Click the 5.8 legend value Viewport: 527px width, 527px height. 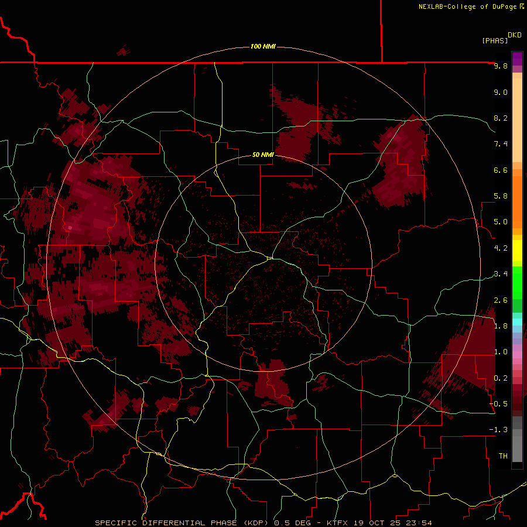(x=501, y=196)
